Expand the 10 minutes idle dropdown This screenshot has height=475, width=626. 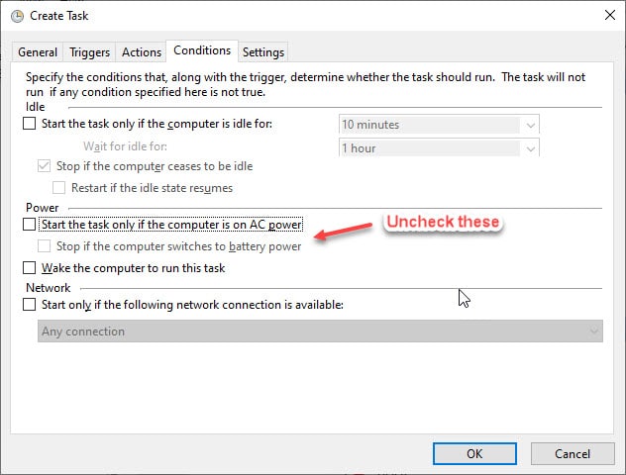530,125
